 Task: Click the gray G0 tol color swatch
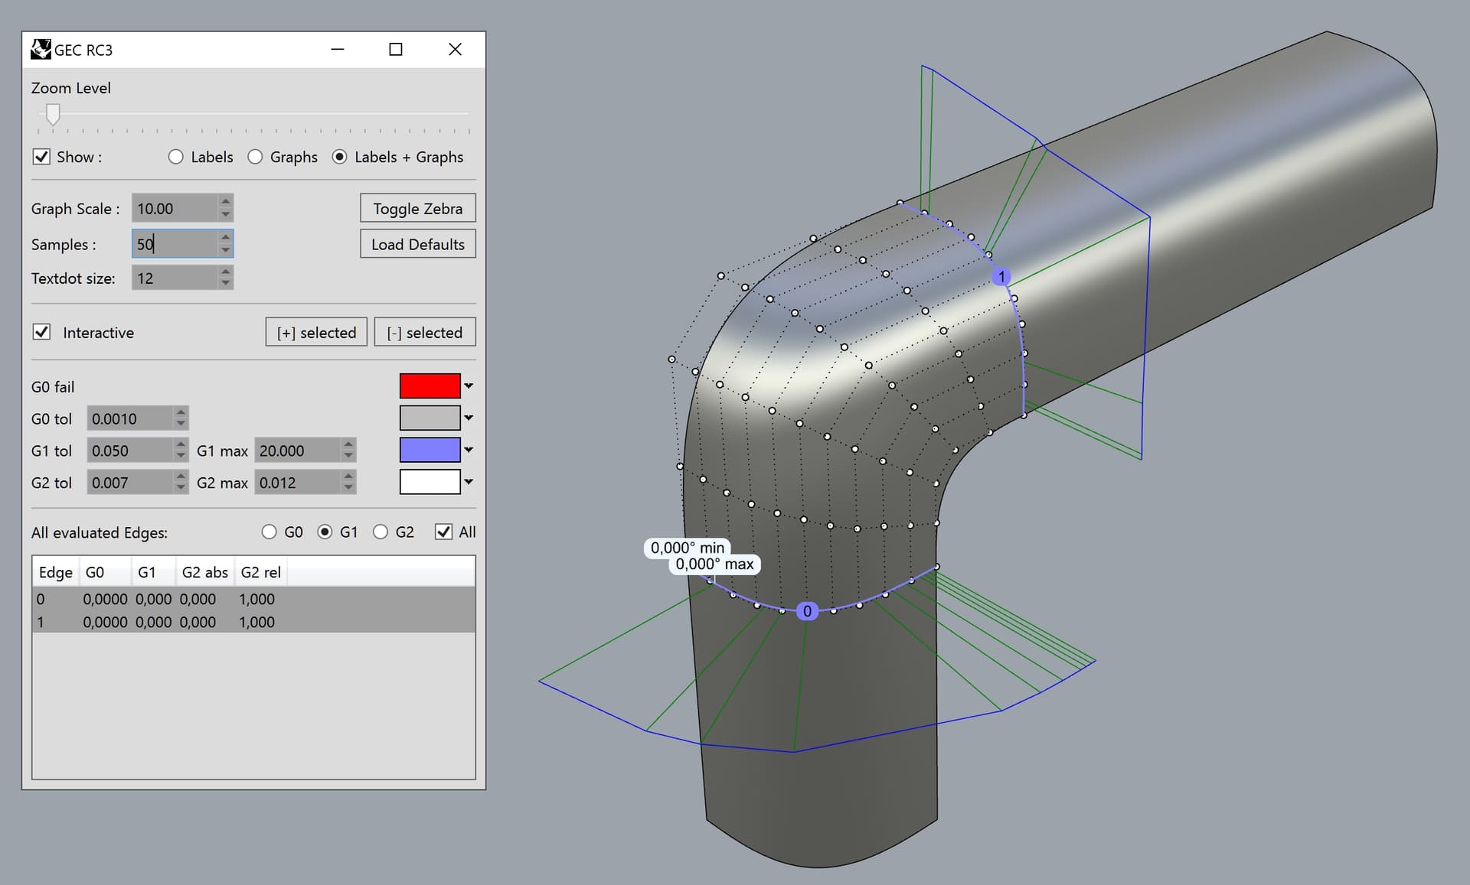pyautogui.click(x=430, y=418)
